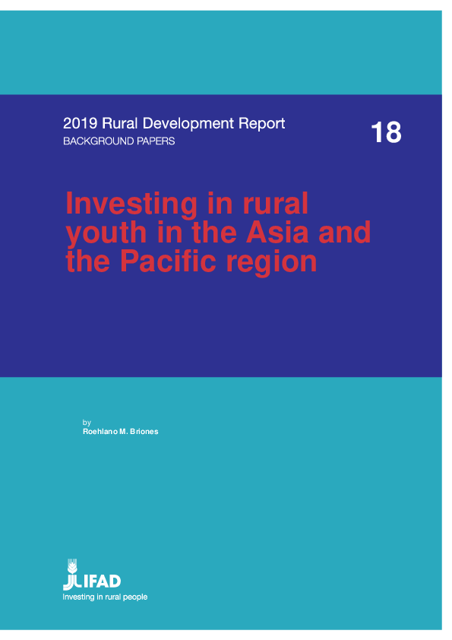Click the 'Investing in rural people' tagline
452x640 pixels.
(105, 597)
